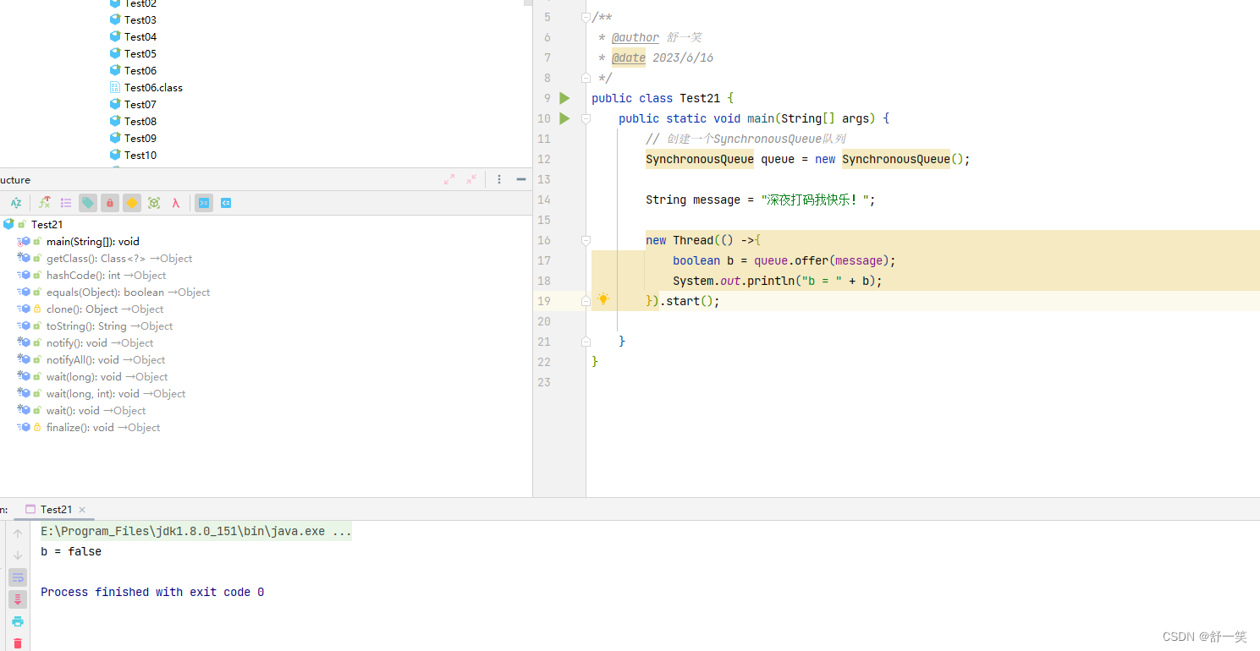Run class Test21 from gutter arrow on line 9

tap(565, 98)
